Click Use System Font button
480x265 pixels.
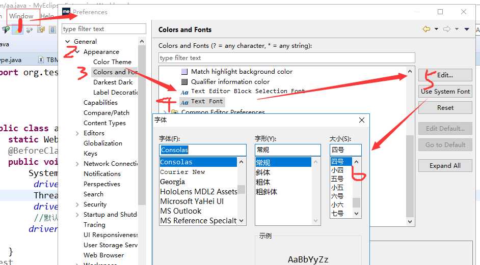click(445, 92)
